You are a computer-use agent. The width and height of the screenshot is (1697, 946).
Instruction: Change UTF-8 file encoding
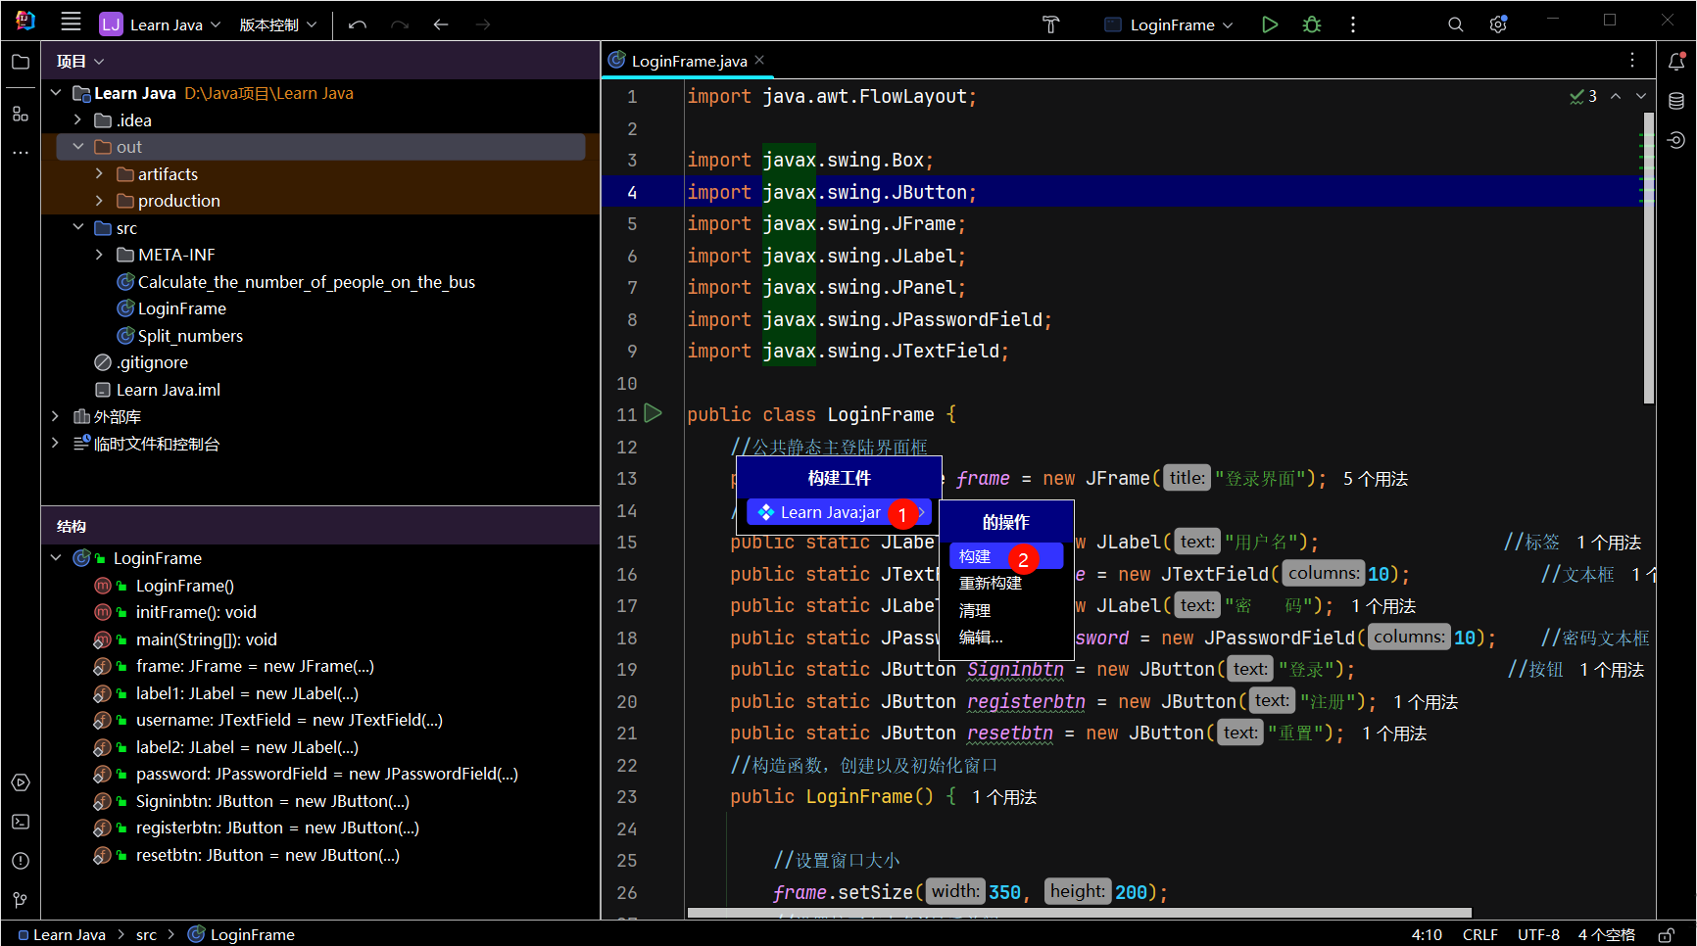(x=1538, y=935)
